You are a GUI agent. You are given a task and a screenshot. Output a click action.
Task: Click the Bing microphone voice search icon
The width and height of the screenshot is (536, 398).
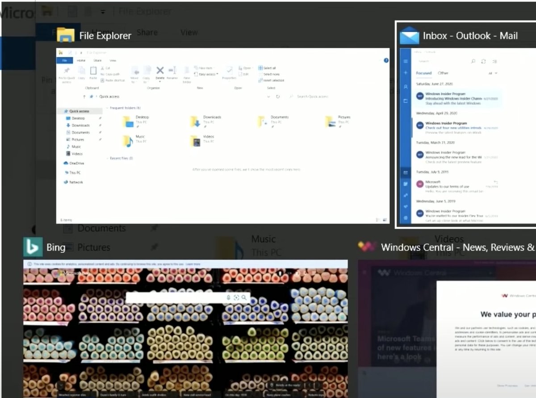[228, 297]
